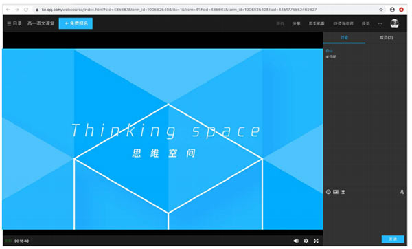Click the chat message input area

pyautogui.click(x=365, y=215)
